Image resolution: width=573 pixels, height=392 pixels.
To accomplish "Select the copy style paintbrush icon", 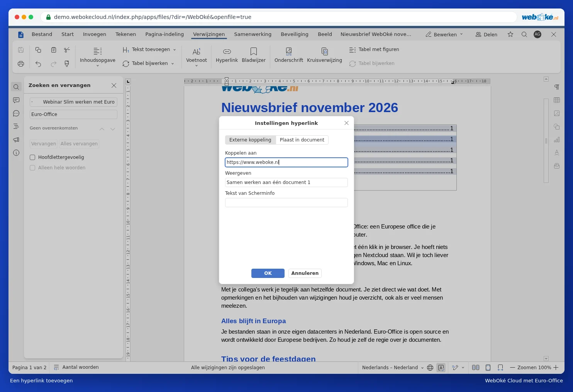I will (67, 64).
